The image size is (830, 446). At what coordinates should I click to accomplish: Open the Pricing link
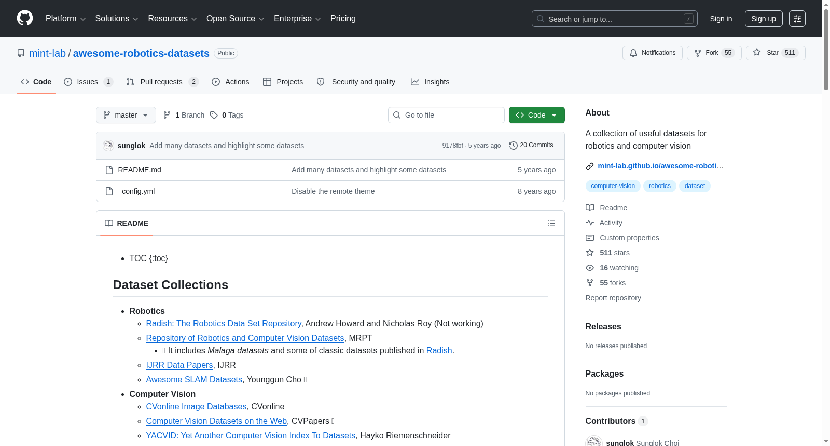(343, 19)
